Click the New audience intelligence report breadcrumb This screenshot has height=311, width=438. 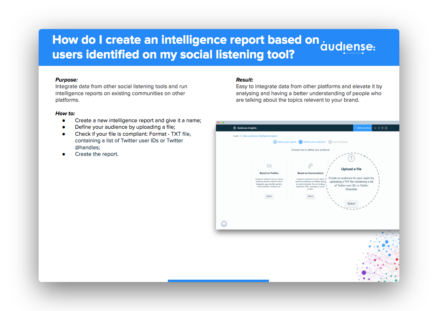(260, 136)
